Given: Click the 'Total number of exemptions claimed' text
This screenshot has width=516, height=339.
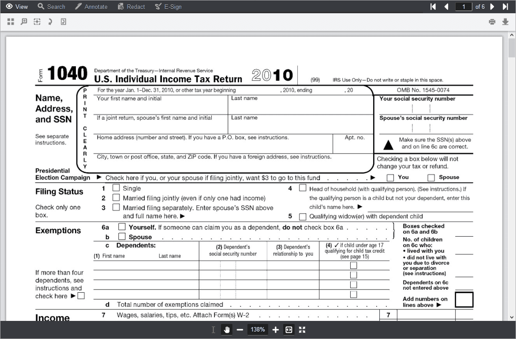Looking at the screenshot, I should (170, 305).
